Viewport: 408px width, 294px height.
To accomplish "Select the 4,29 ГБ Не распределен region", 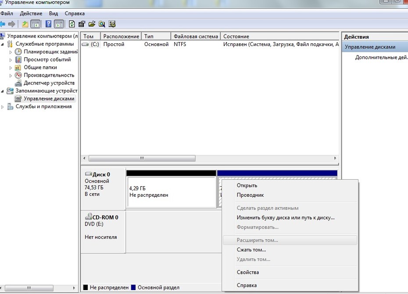I will pos(172,192).
